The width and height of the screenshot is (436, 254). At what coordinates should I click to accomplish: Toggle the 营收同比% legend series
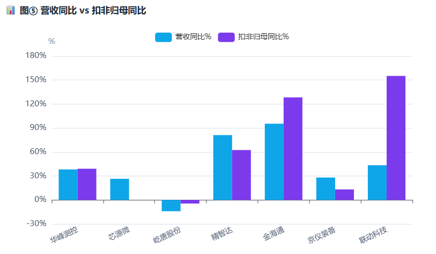(183, 37)
